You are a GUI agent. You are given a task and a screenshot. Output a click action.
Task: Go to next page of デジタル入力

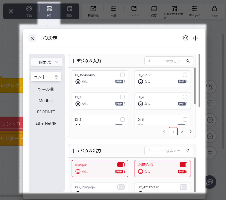tap(191, 131)
